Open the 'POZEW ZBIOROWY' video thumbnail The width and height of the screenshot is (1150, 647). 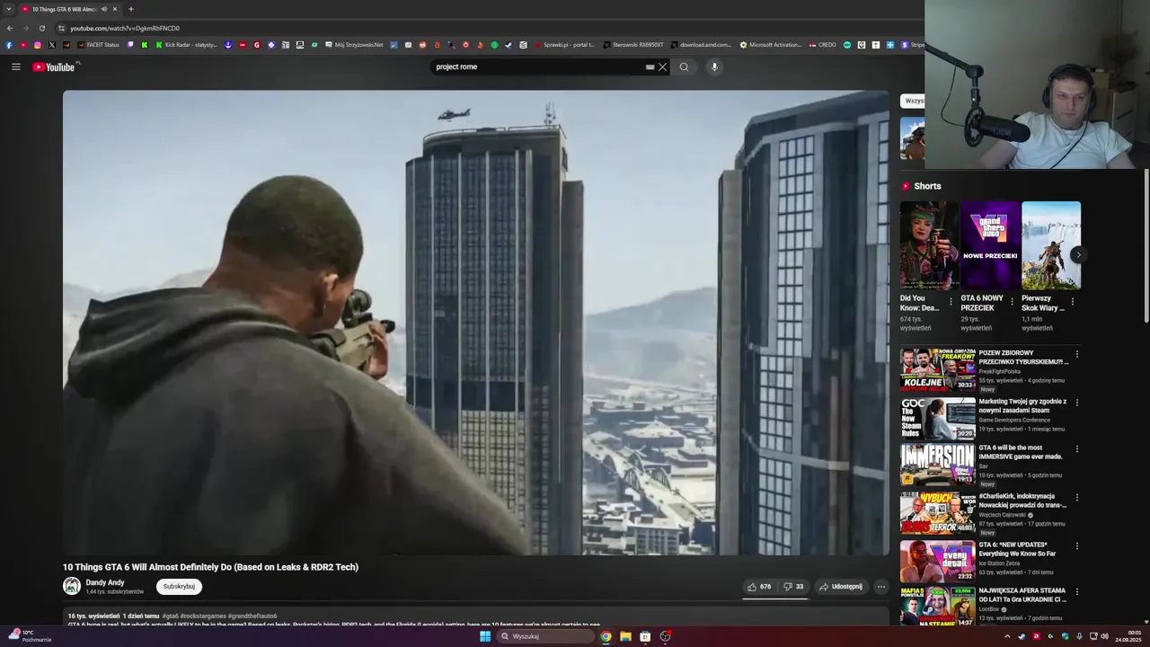tap(938, 369)
